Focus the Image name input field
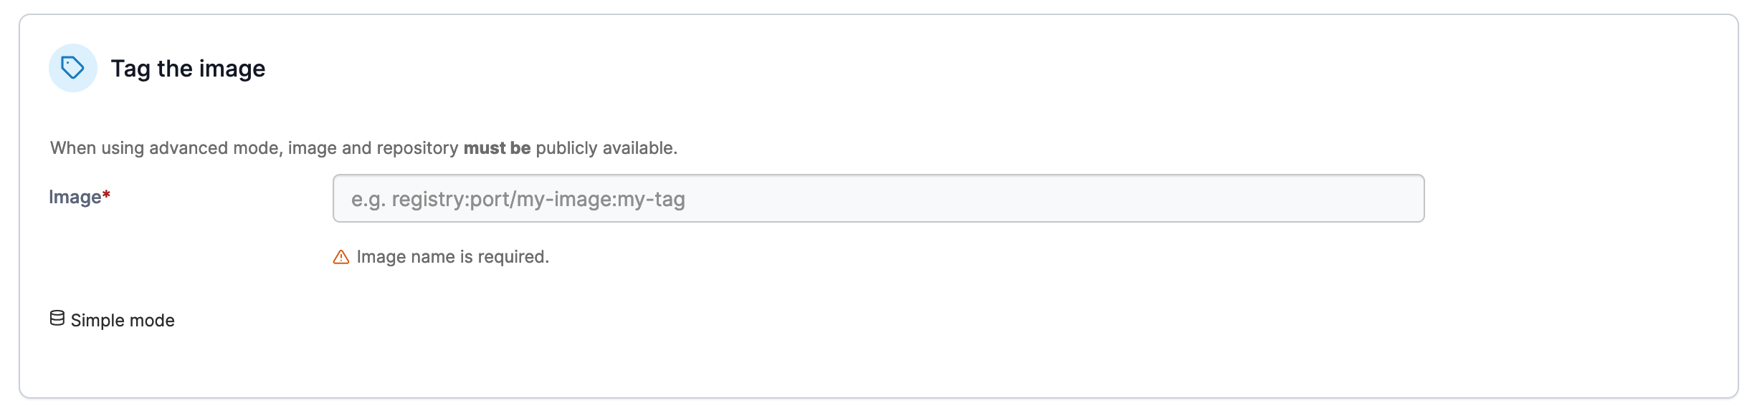Viewport: 1752px width, 418px height. [877, 198]
